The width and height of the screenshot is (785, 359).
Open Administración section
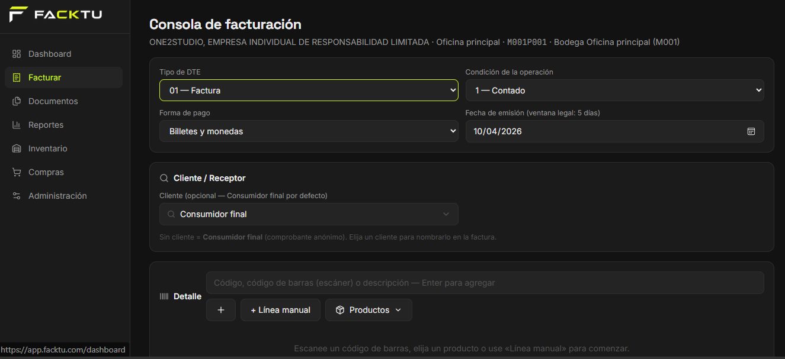coord(63,196)
